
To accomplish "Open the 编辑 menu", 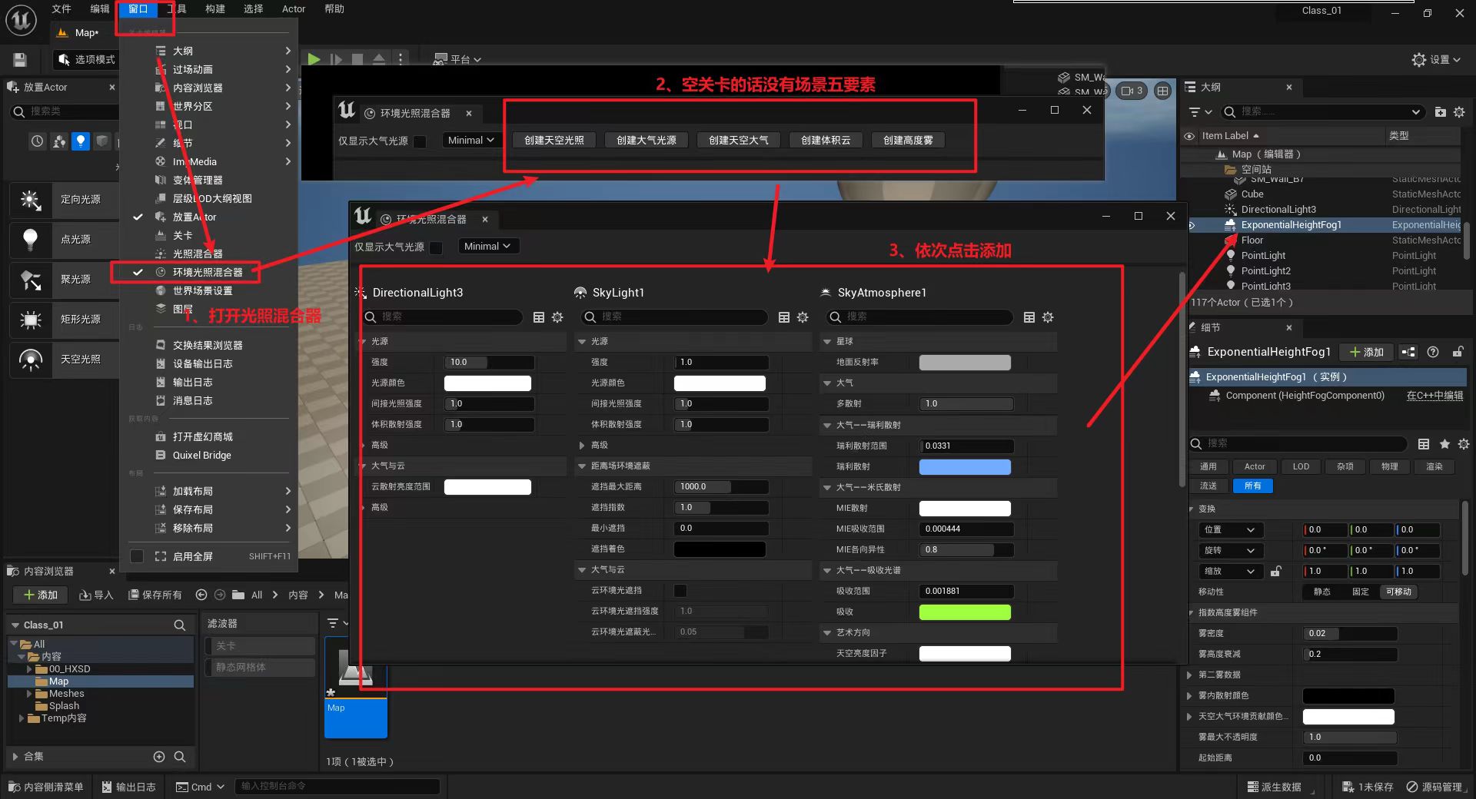I will point(100,9).
